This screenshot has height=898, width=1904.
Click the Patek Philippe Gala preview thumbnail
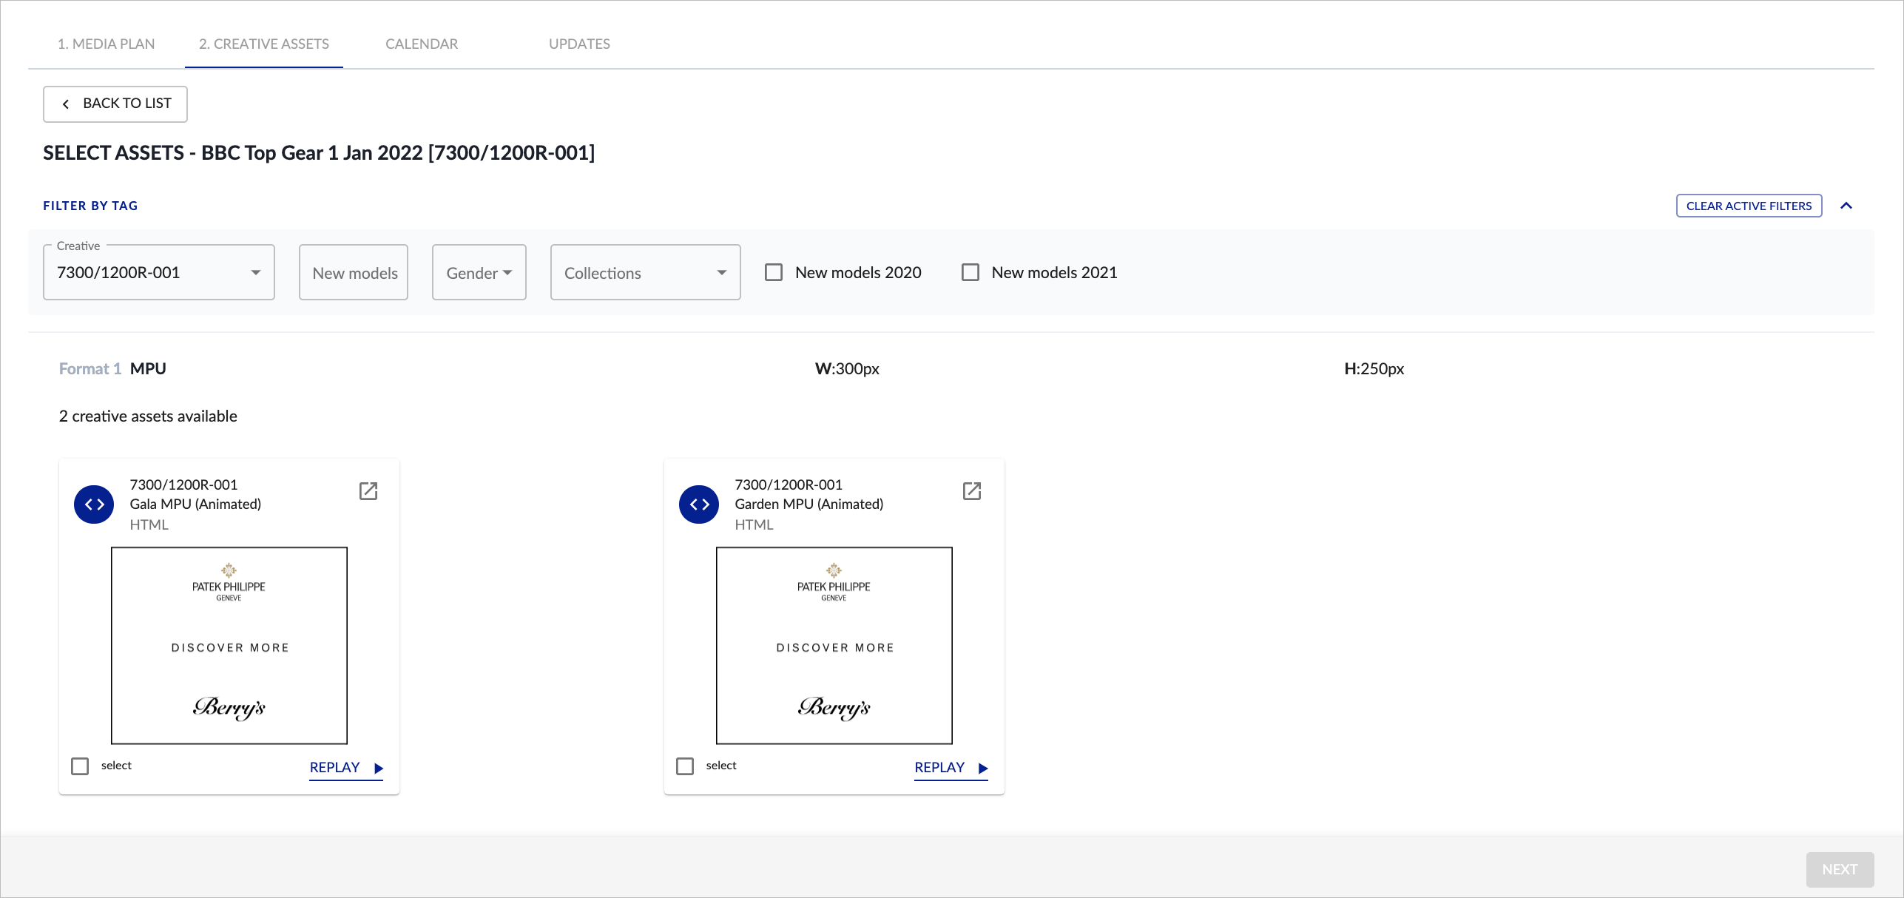(229, 645)
